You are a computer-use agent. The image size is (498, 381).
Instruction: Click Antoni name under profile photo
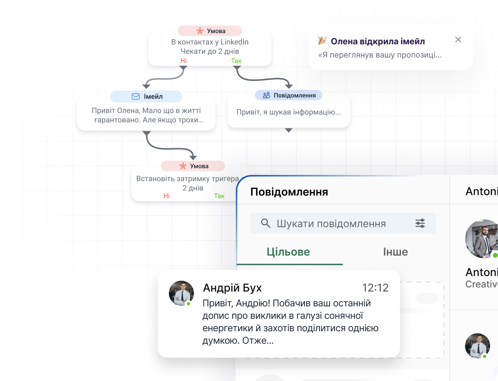tap(482, 272)
